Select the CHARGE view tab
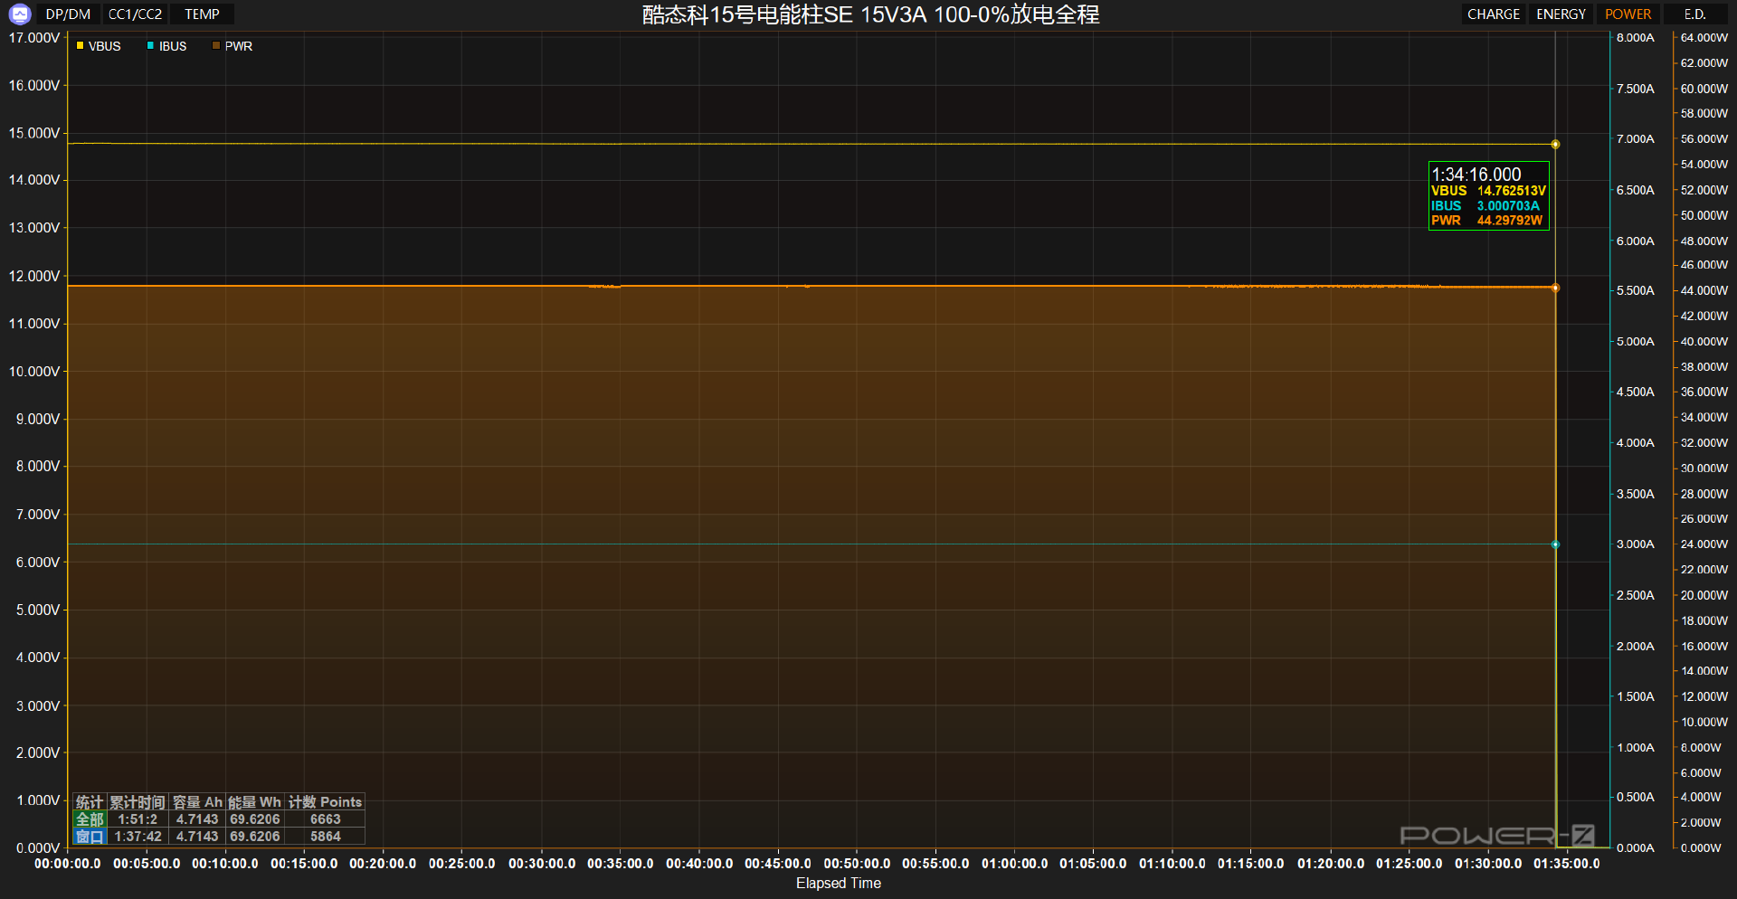 [x=1493, y=14]
